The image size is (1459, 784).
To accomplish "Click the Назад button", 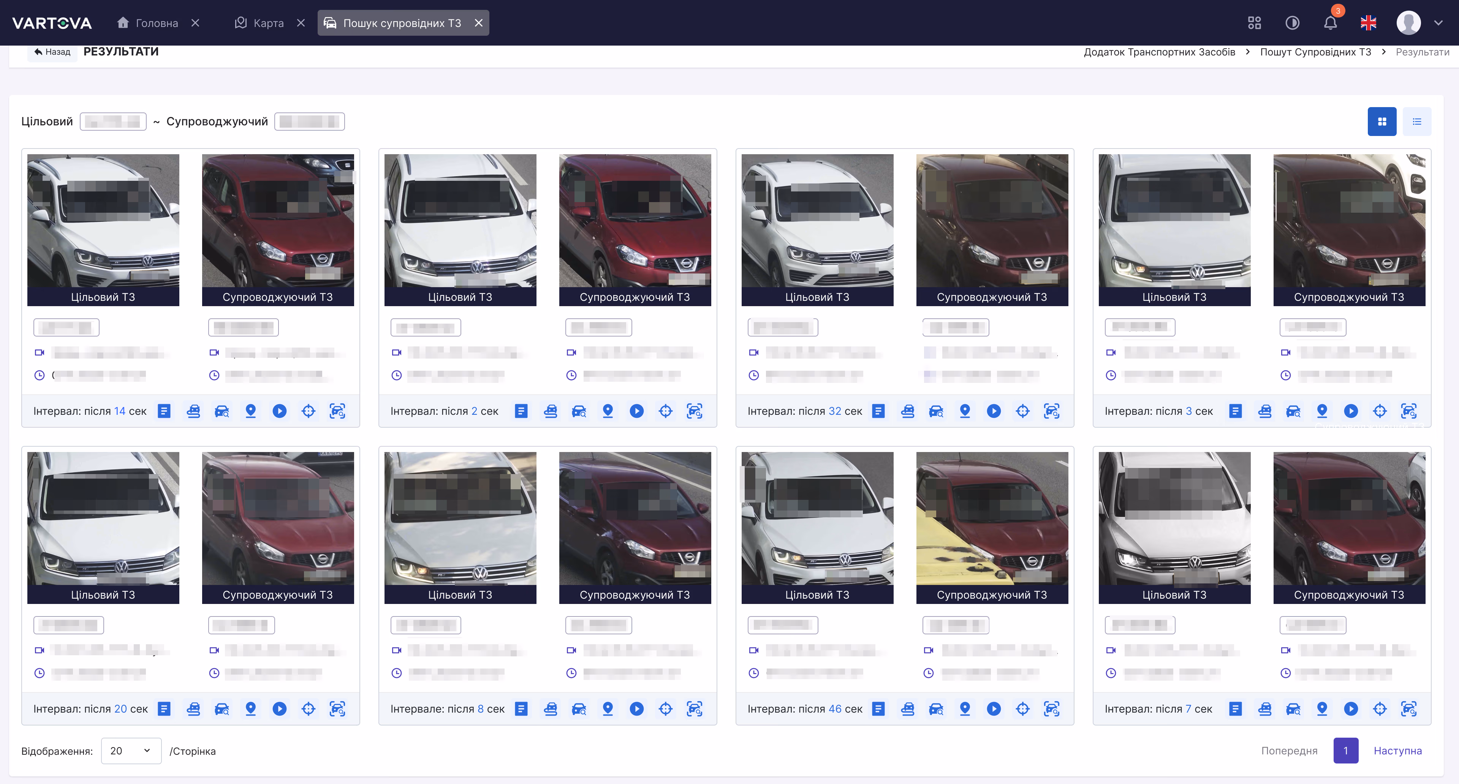I will coord(52,52).
